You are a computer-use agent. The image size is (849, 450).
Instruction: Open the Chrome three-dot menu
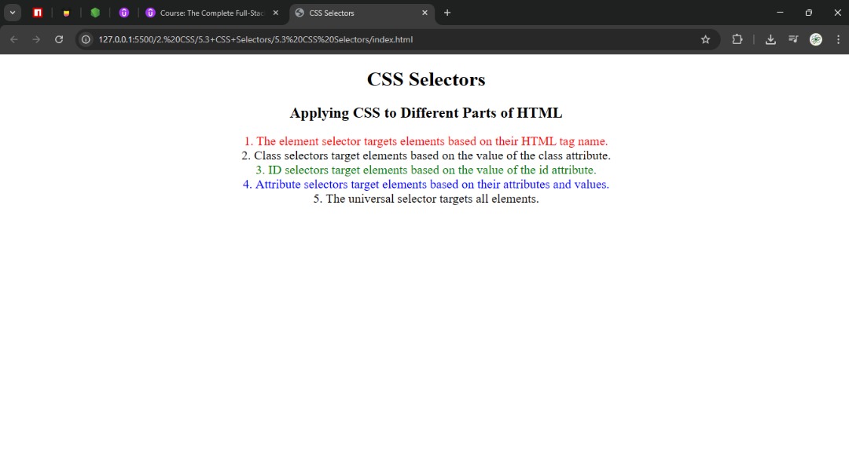click(838, 39)
